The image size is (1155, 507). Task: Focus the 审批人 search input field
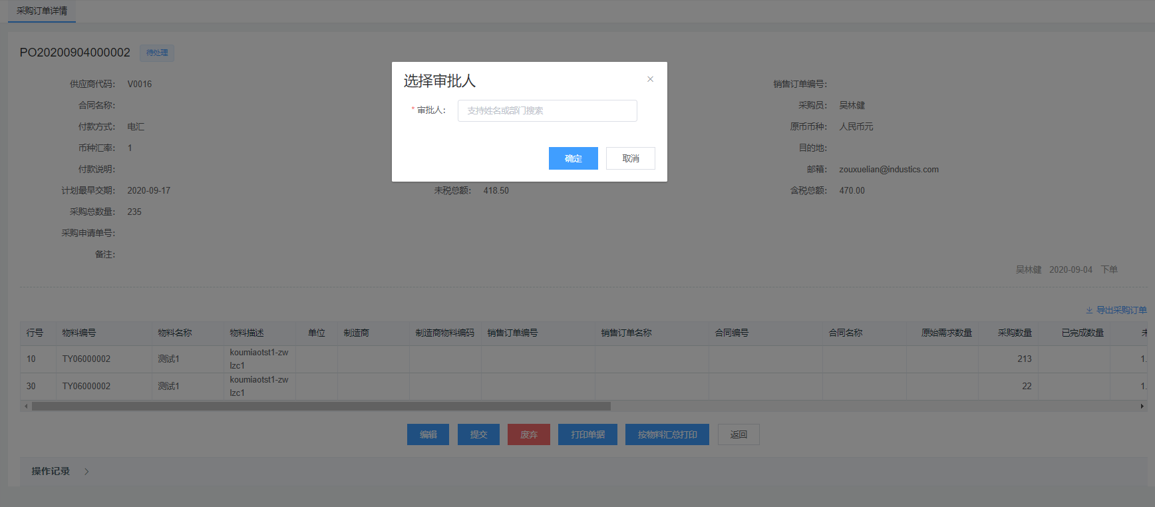coord(547,110)
